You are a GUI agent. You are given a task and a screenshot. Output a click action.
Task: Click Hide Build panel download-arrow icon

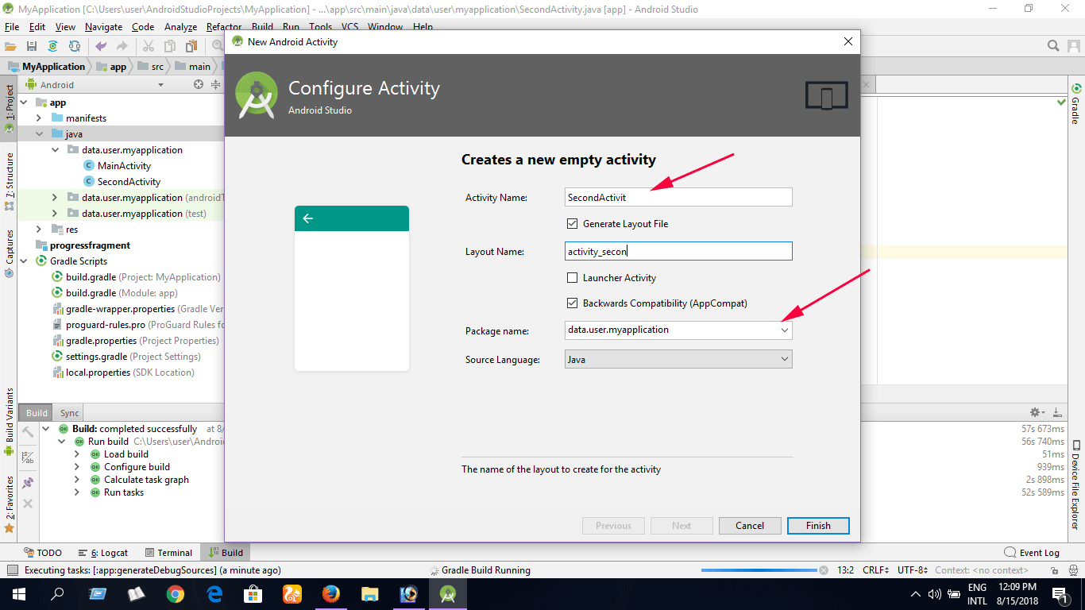pyautogui.click(x=1057, y=412)
